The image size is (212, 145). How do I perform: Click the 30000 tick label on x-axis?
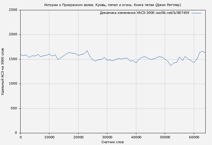click(107, 137)
